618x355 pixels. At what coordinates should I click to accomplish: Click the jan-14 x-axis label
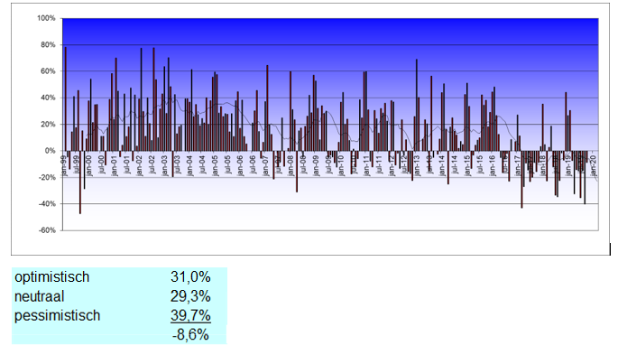click(442, 165)
